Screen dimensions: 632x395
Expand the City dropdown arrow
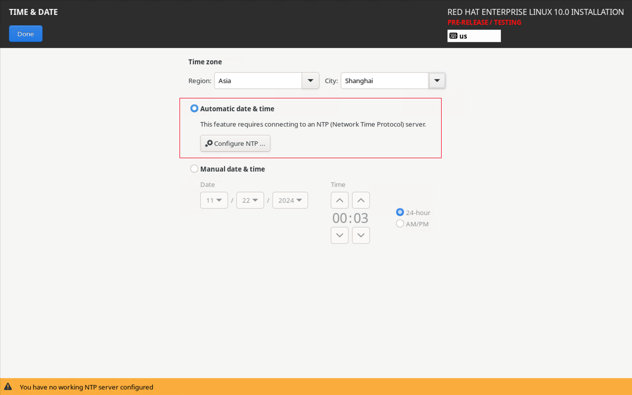pyautogui.click(x=437, y=81)
